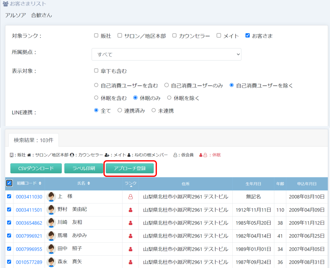Toggle the 傘下も含む checkbox
This screenshot has height=268, width=330.
coord(96,71)
